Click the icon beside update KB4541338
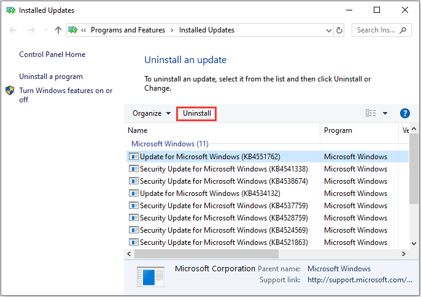 coord(133,169)
